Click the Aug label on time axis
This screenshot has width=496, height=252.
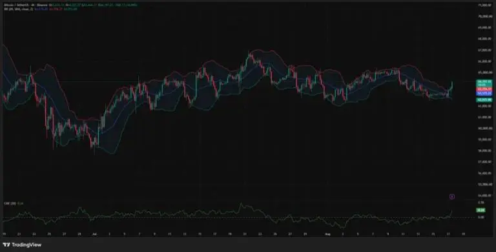tap(327, 234)
